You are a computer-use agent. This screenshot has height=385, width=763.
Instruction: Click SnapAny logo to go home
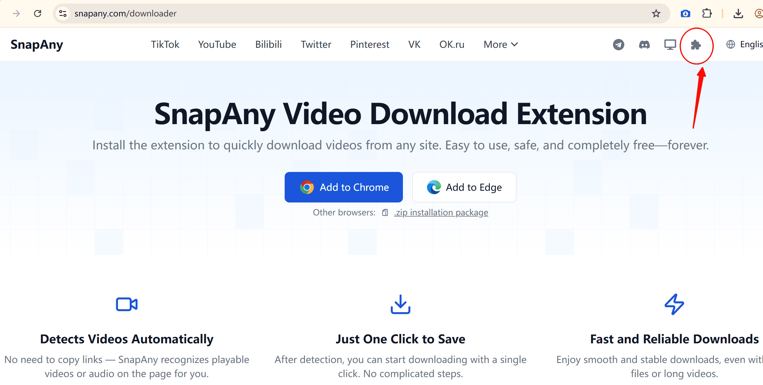point(37,44)
